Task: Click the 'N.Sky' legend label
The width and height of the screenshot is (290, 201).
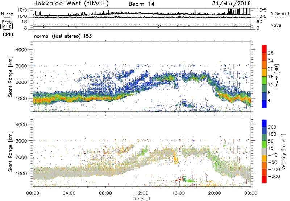Action: point(7,13)
